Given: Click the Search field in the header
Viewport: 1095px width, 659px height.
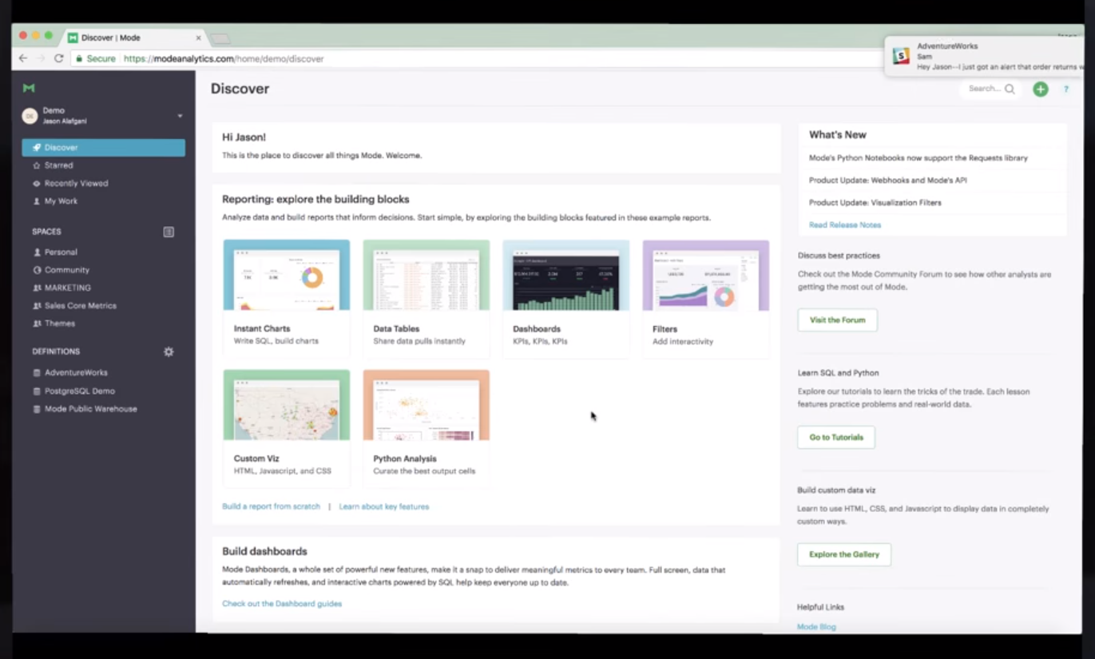Looking at the screenshot, I should (x=990, y=89).
